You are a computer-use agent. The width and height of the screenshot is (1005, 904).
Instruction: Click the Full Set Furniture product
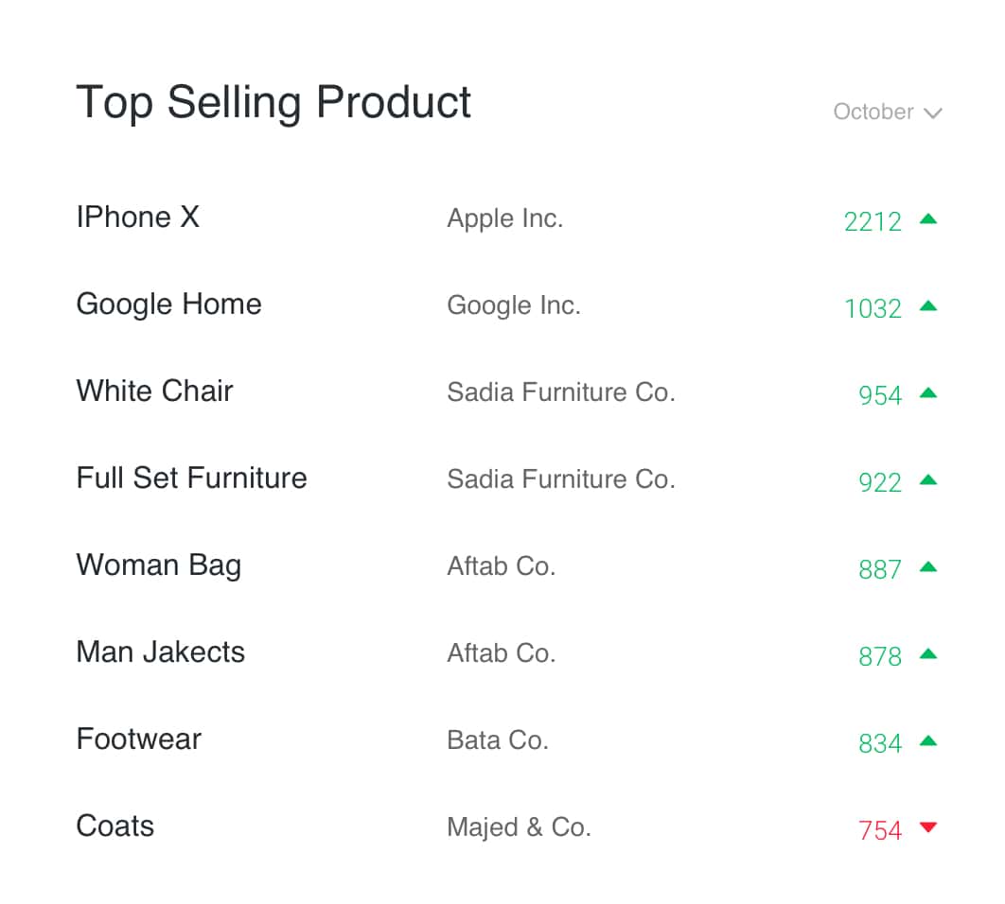191,478
